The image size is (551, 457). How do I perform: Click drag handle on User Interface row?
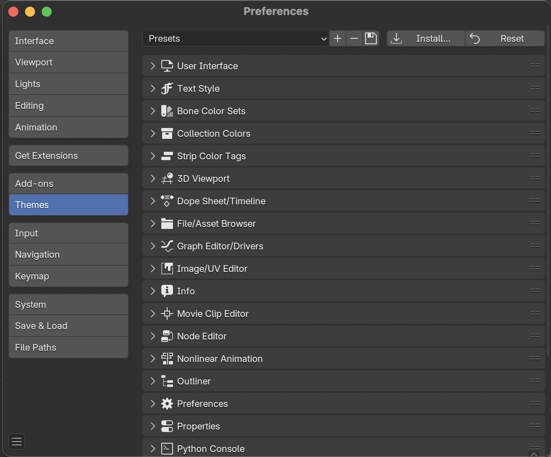tap(535, 65)
